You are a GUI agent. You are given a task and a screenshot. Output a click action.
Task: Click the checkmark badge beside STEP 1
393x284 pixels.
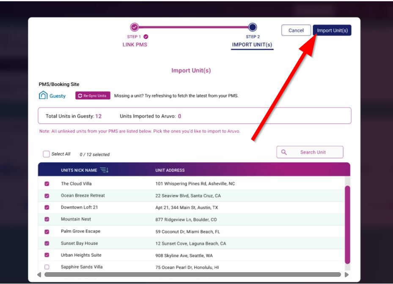pos(146,37)
